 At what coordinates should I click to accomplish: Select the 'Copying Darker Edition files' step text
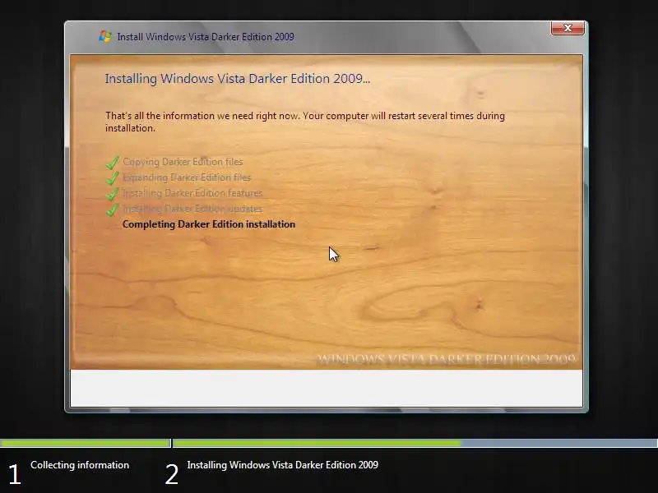pyautogui.click(x=183, y=162)
